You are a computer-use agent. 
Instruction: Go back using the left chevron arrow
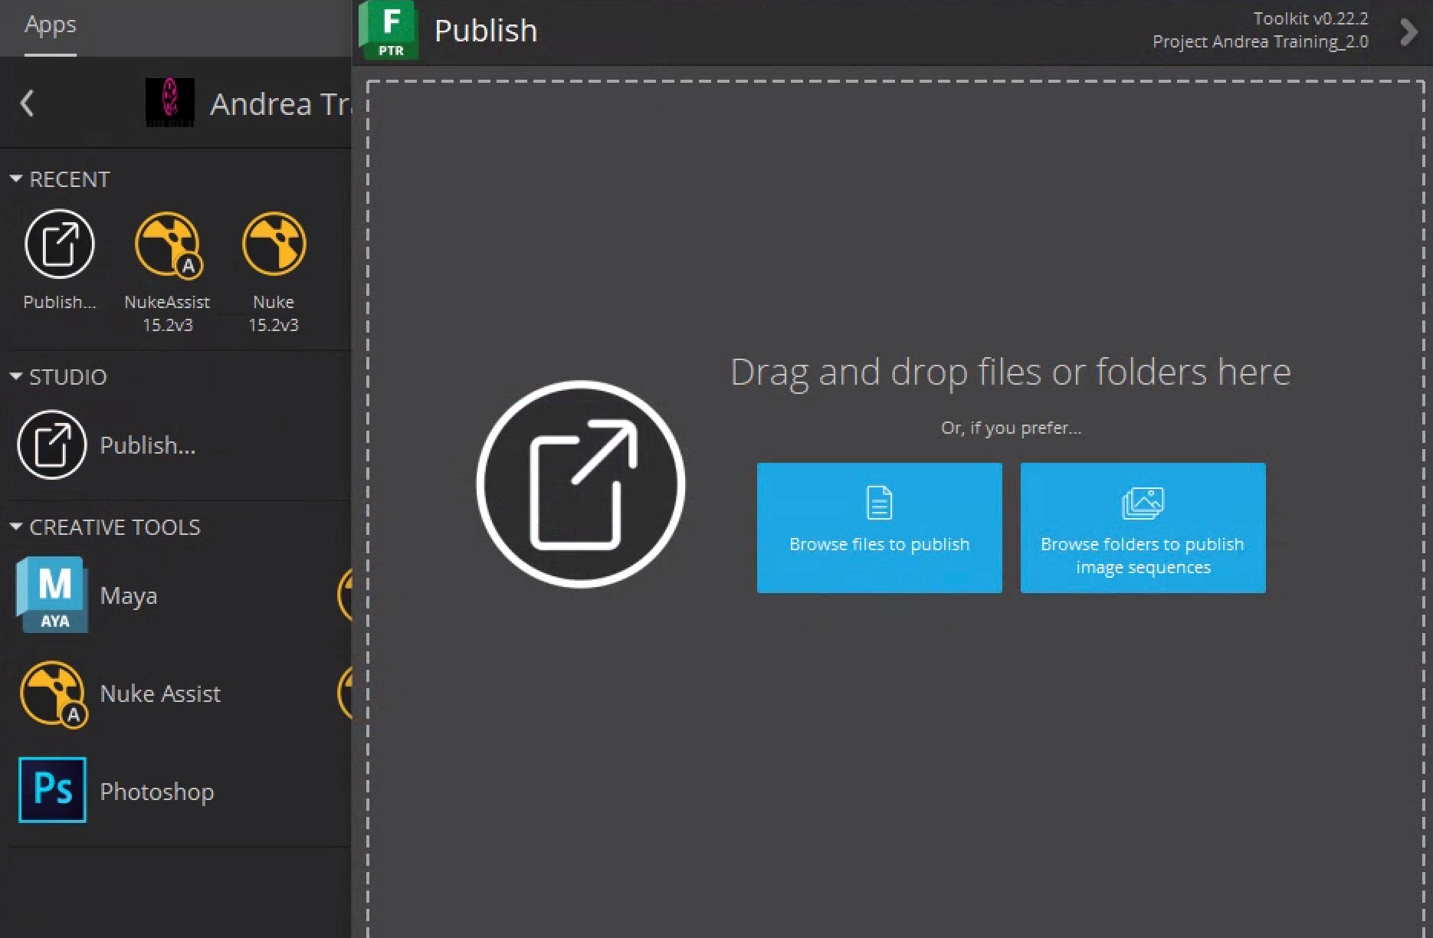click(x=28, y=103)
